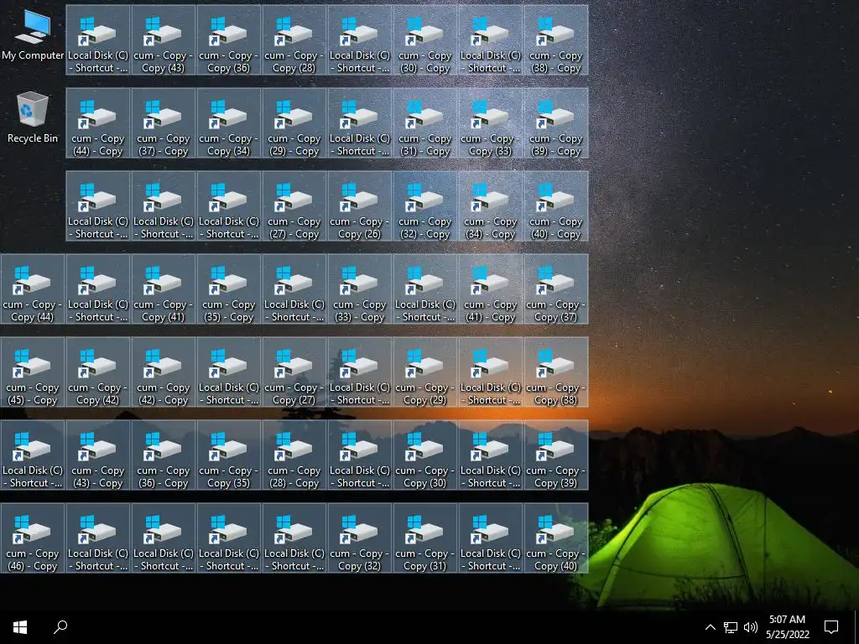859x644 pixels.
Task: Select shortcut 'cum - Copy (30) - Copy'
Action: pos(425,40)
